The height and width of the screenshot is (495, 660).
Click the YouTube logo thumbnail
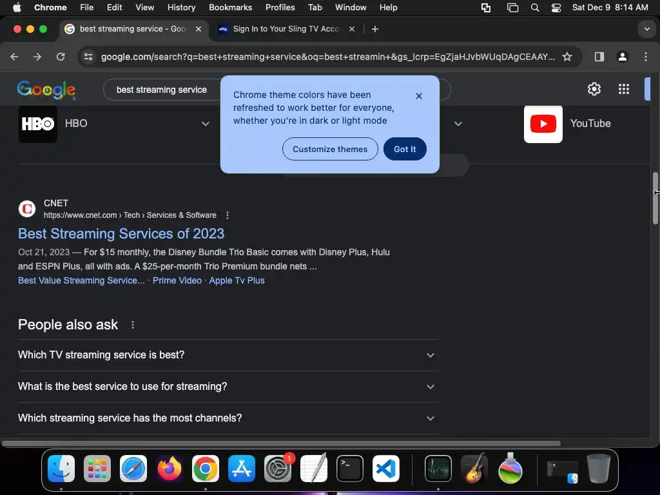point(543,124)
